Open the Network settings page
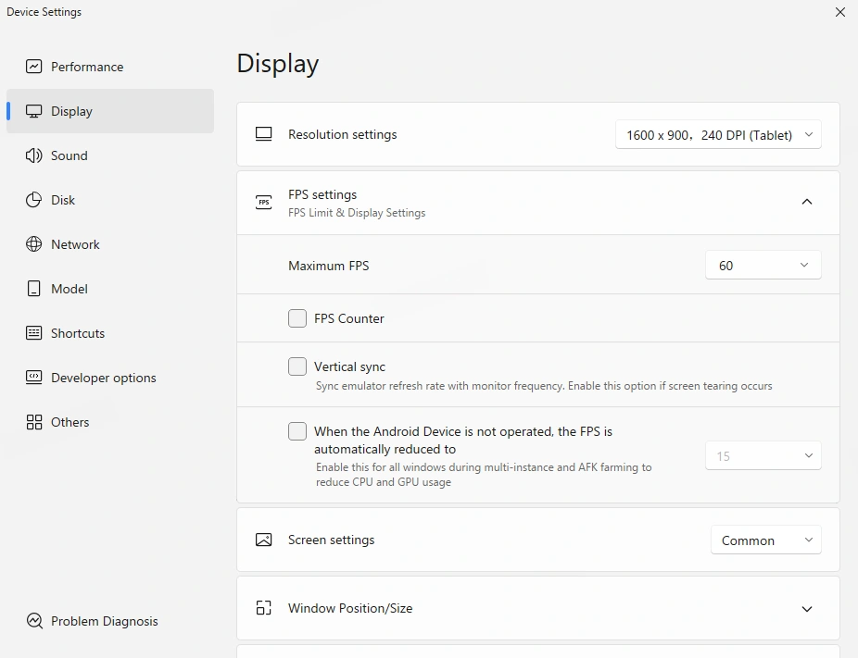Viewport: 858px width, 658px height. [x=110, y=244]
